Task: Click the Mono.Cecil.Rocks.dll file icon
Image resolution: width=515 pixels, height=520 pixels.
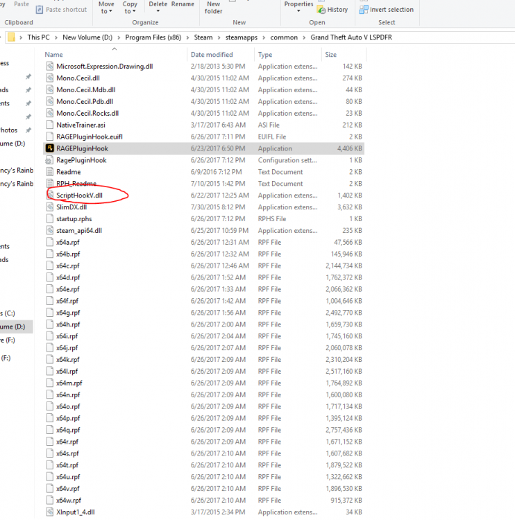Action: tap(50, 113)
